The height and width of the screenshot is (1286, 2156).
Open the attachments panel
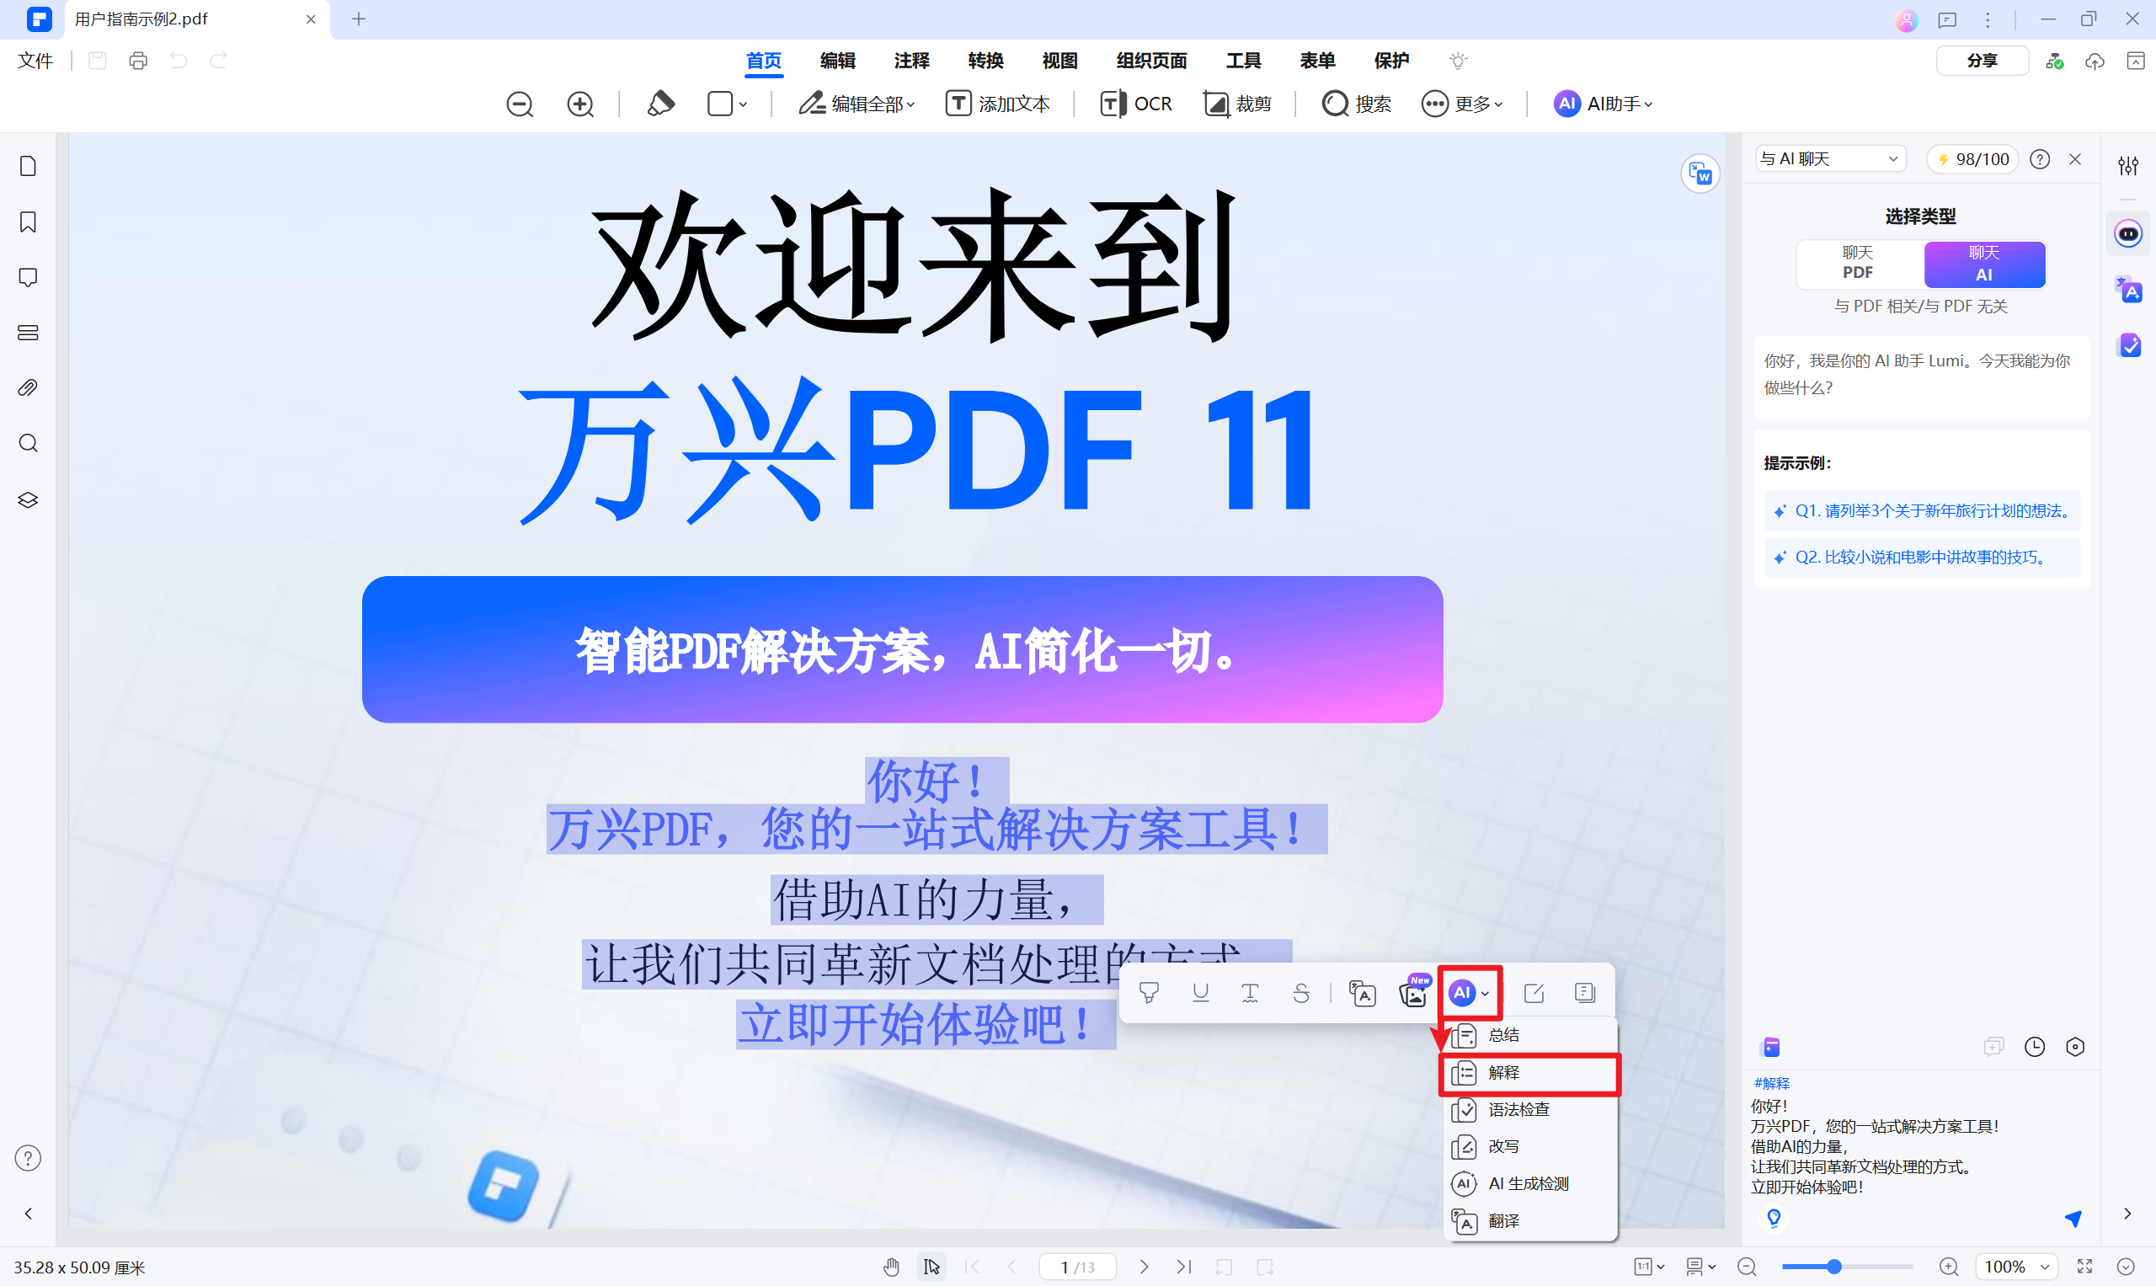(x=27, y=387)
